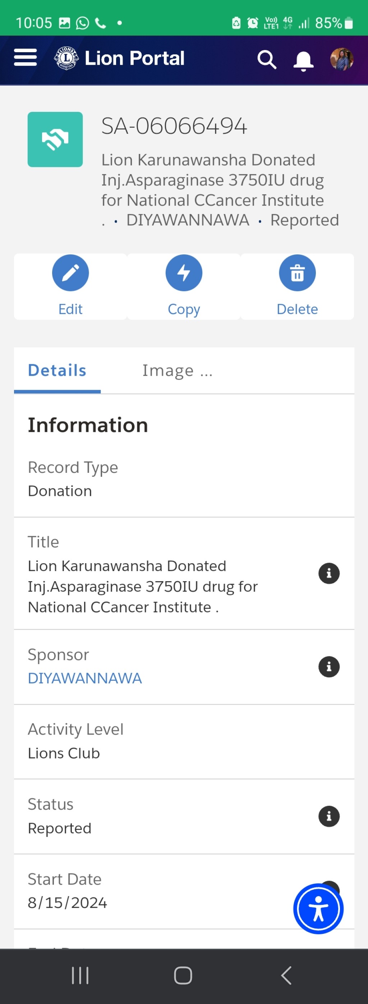
Task: Show info tooltip for Status field
Action: (329, 817)
